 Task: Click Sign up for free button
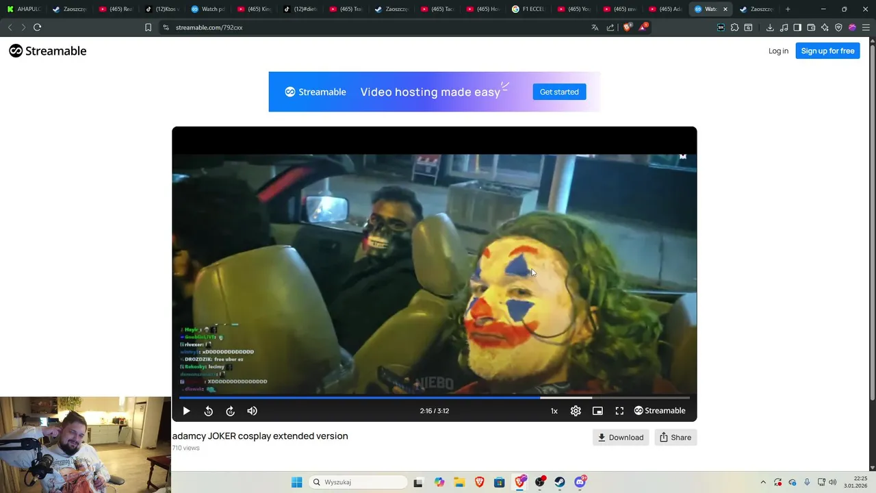pyautogui.click(x=827, y=51)
